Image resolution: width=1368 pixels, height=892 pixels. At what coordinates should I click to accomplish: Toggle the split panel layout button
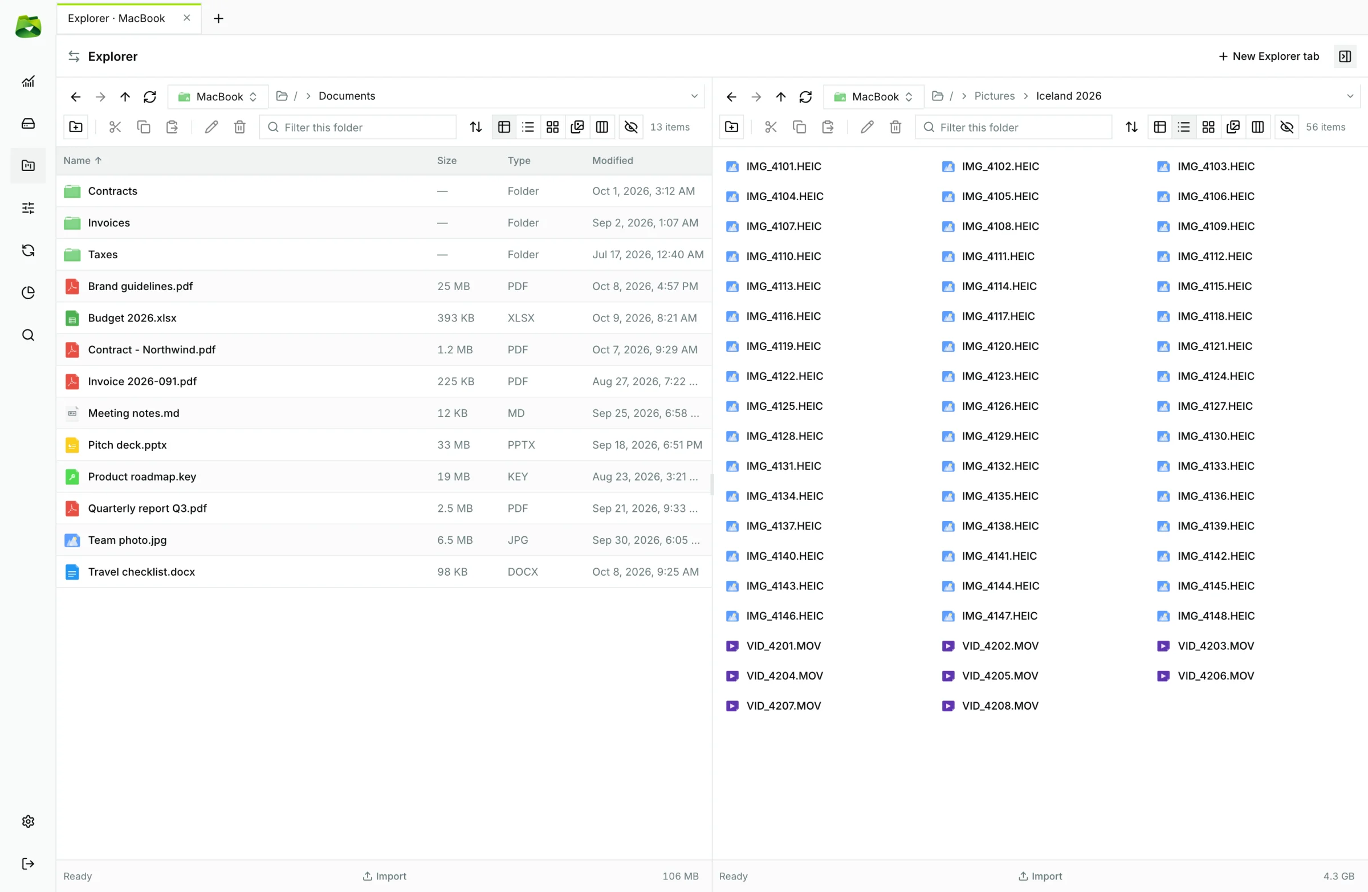(x=1345, y=56)
